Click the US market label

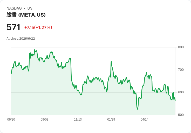click(30, 8)
